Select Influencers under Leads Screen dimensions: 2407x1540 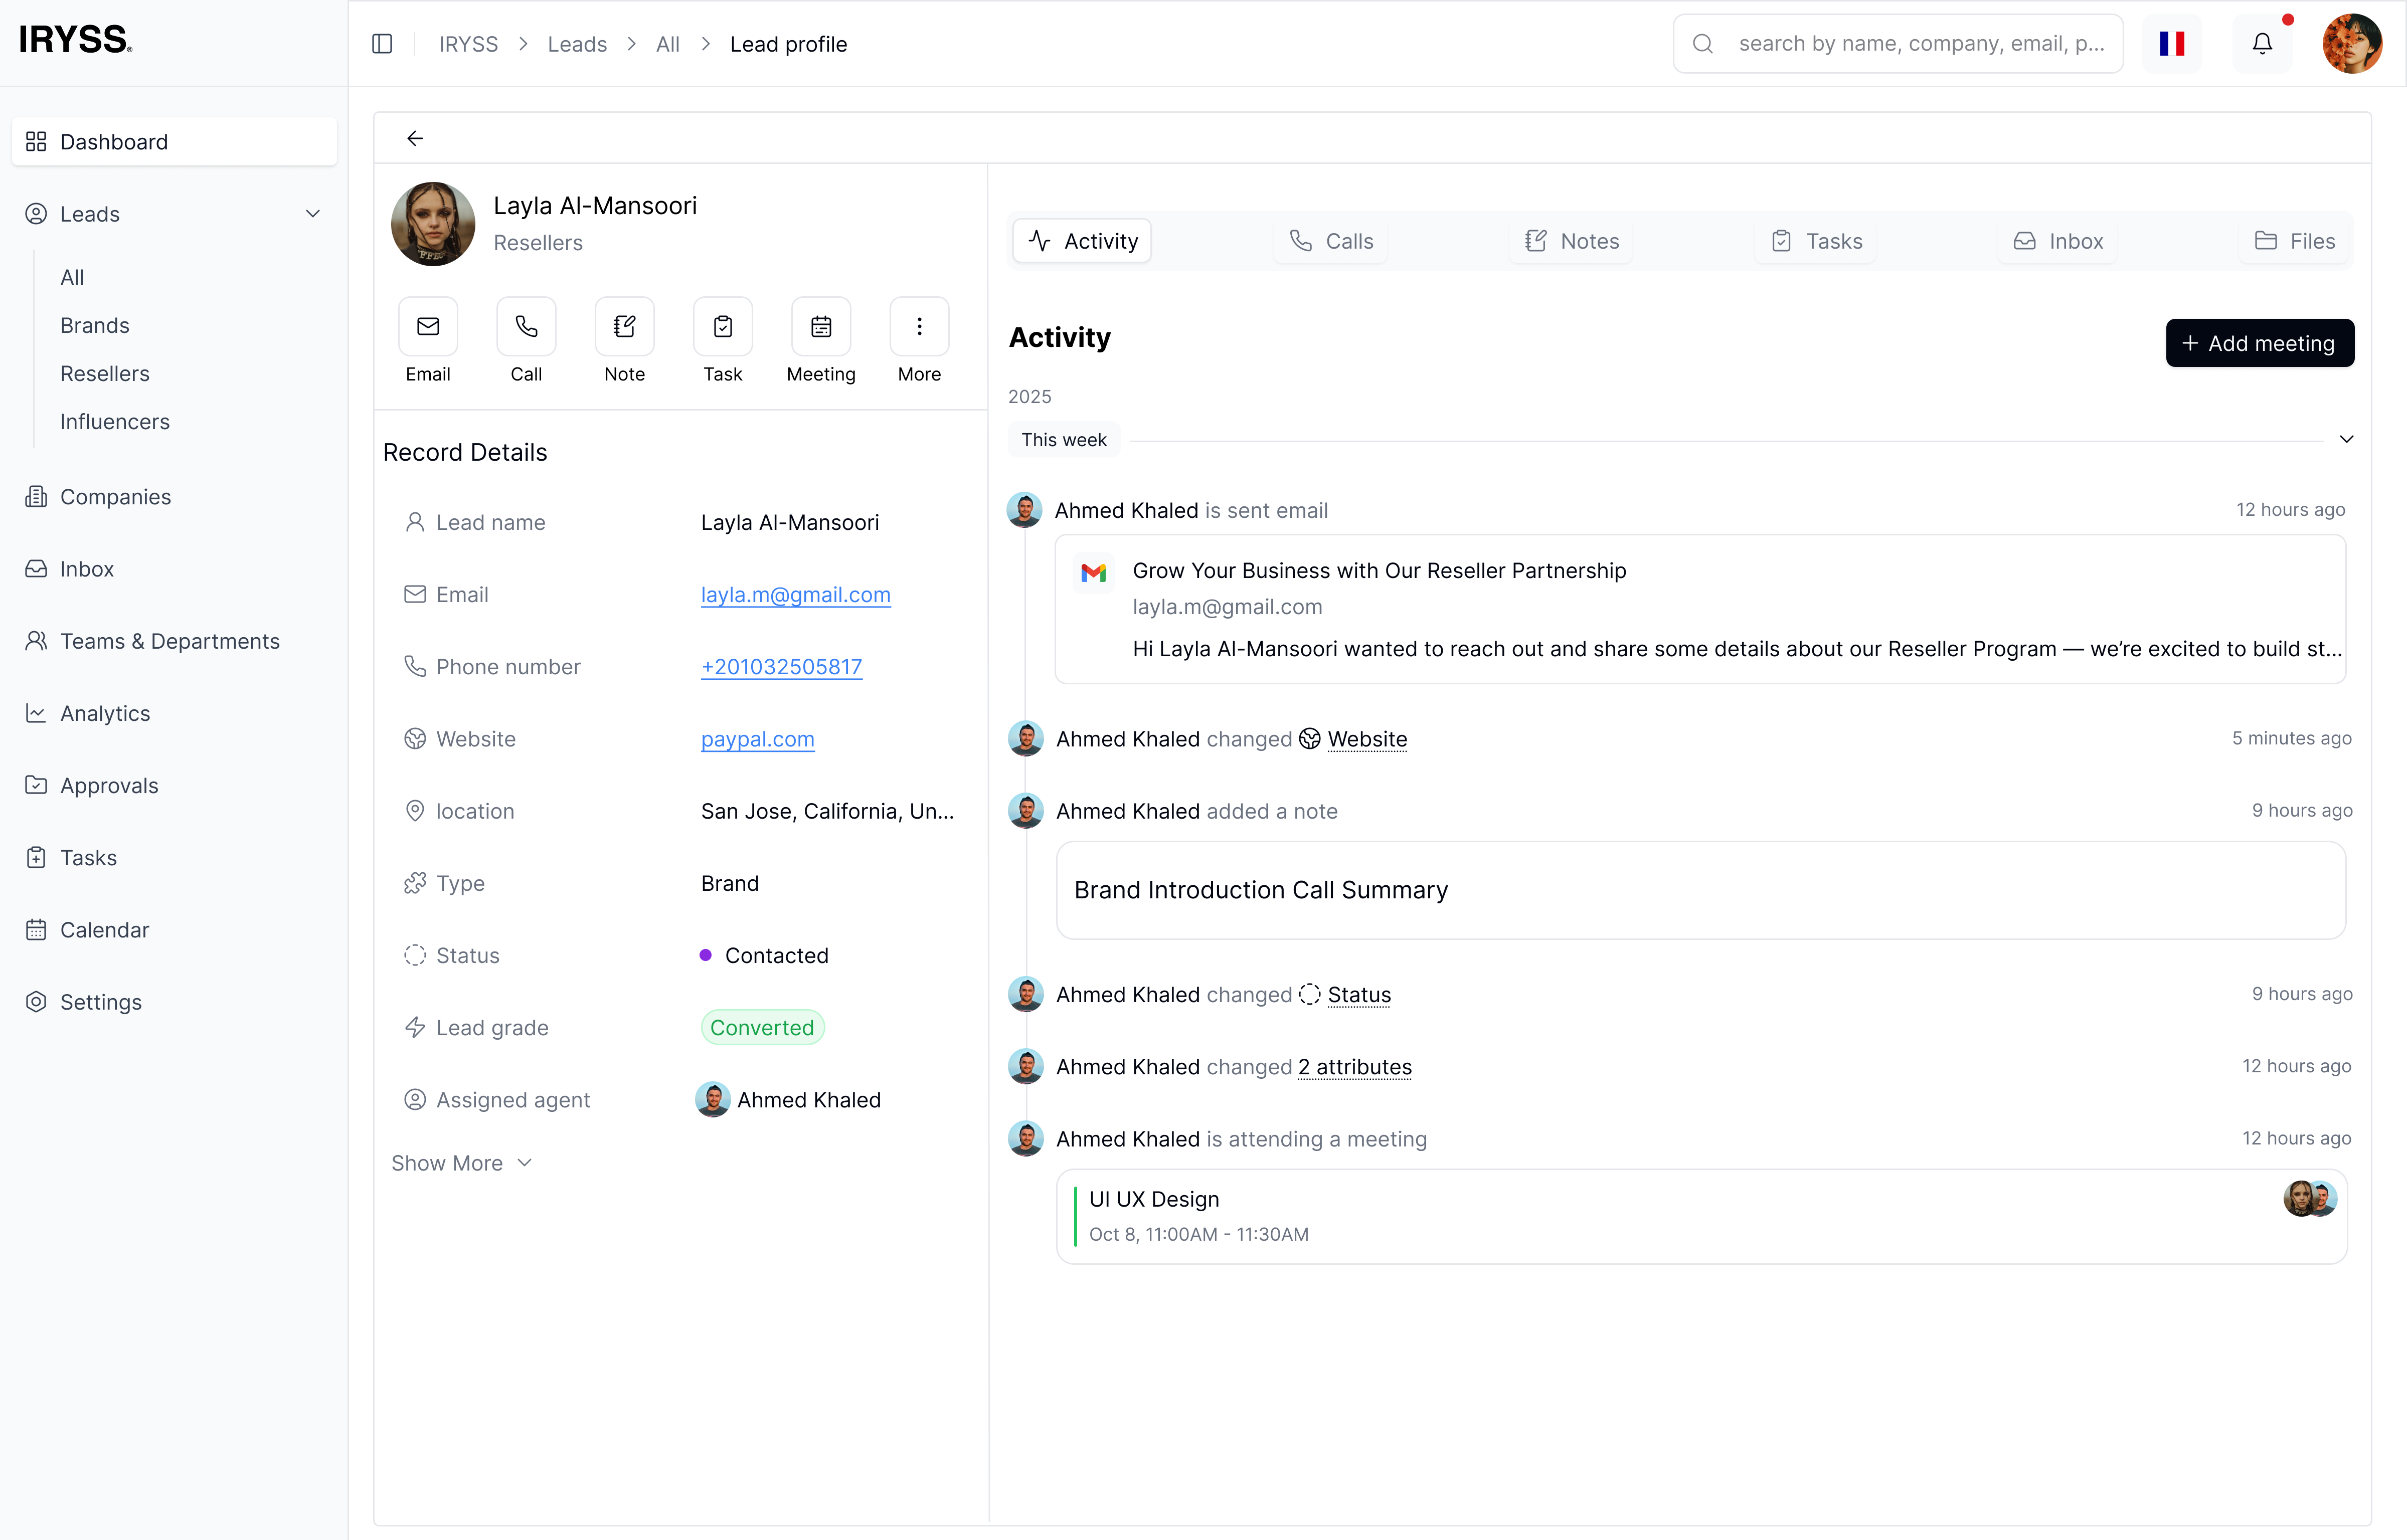[x=115, y=422]
